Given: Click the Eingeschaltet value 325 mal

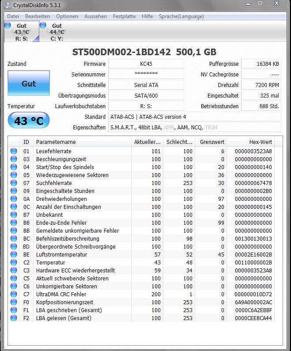Looking at the screenshot, I should point(261,95).
